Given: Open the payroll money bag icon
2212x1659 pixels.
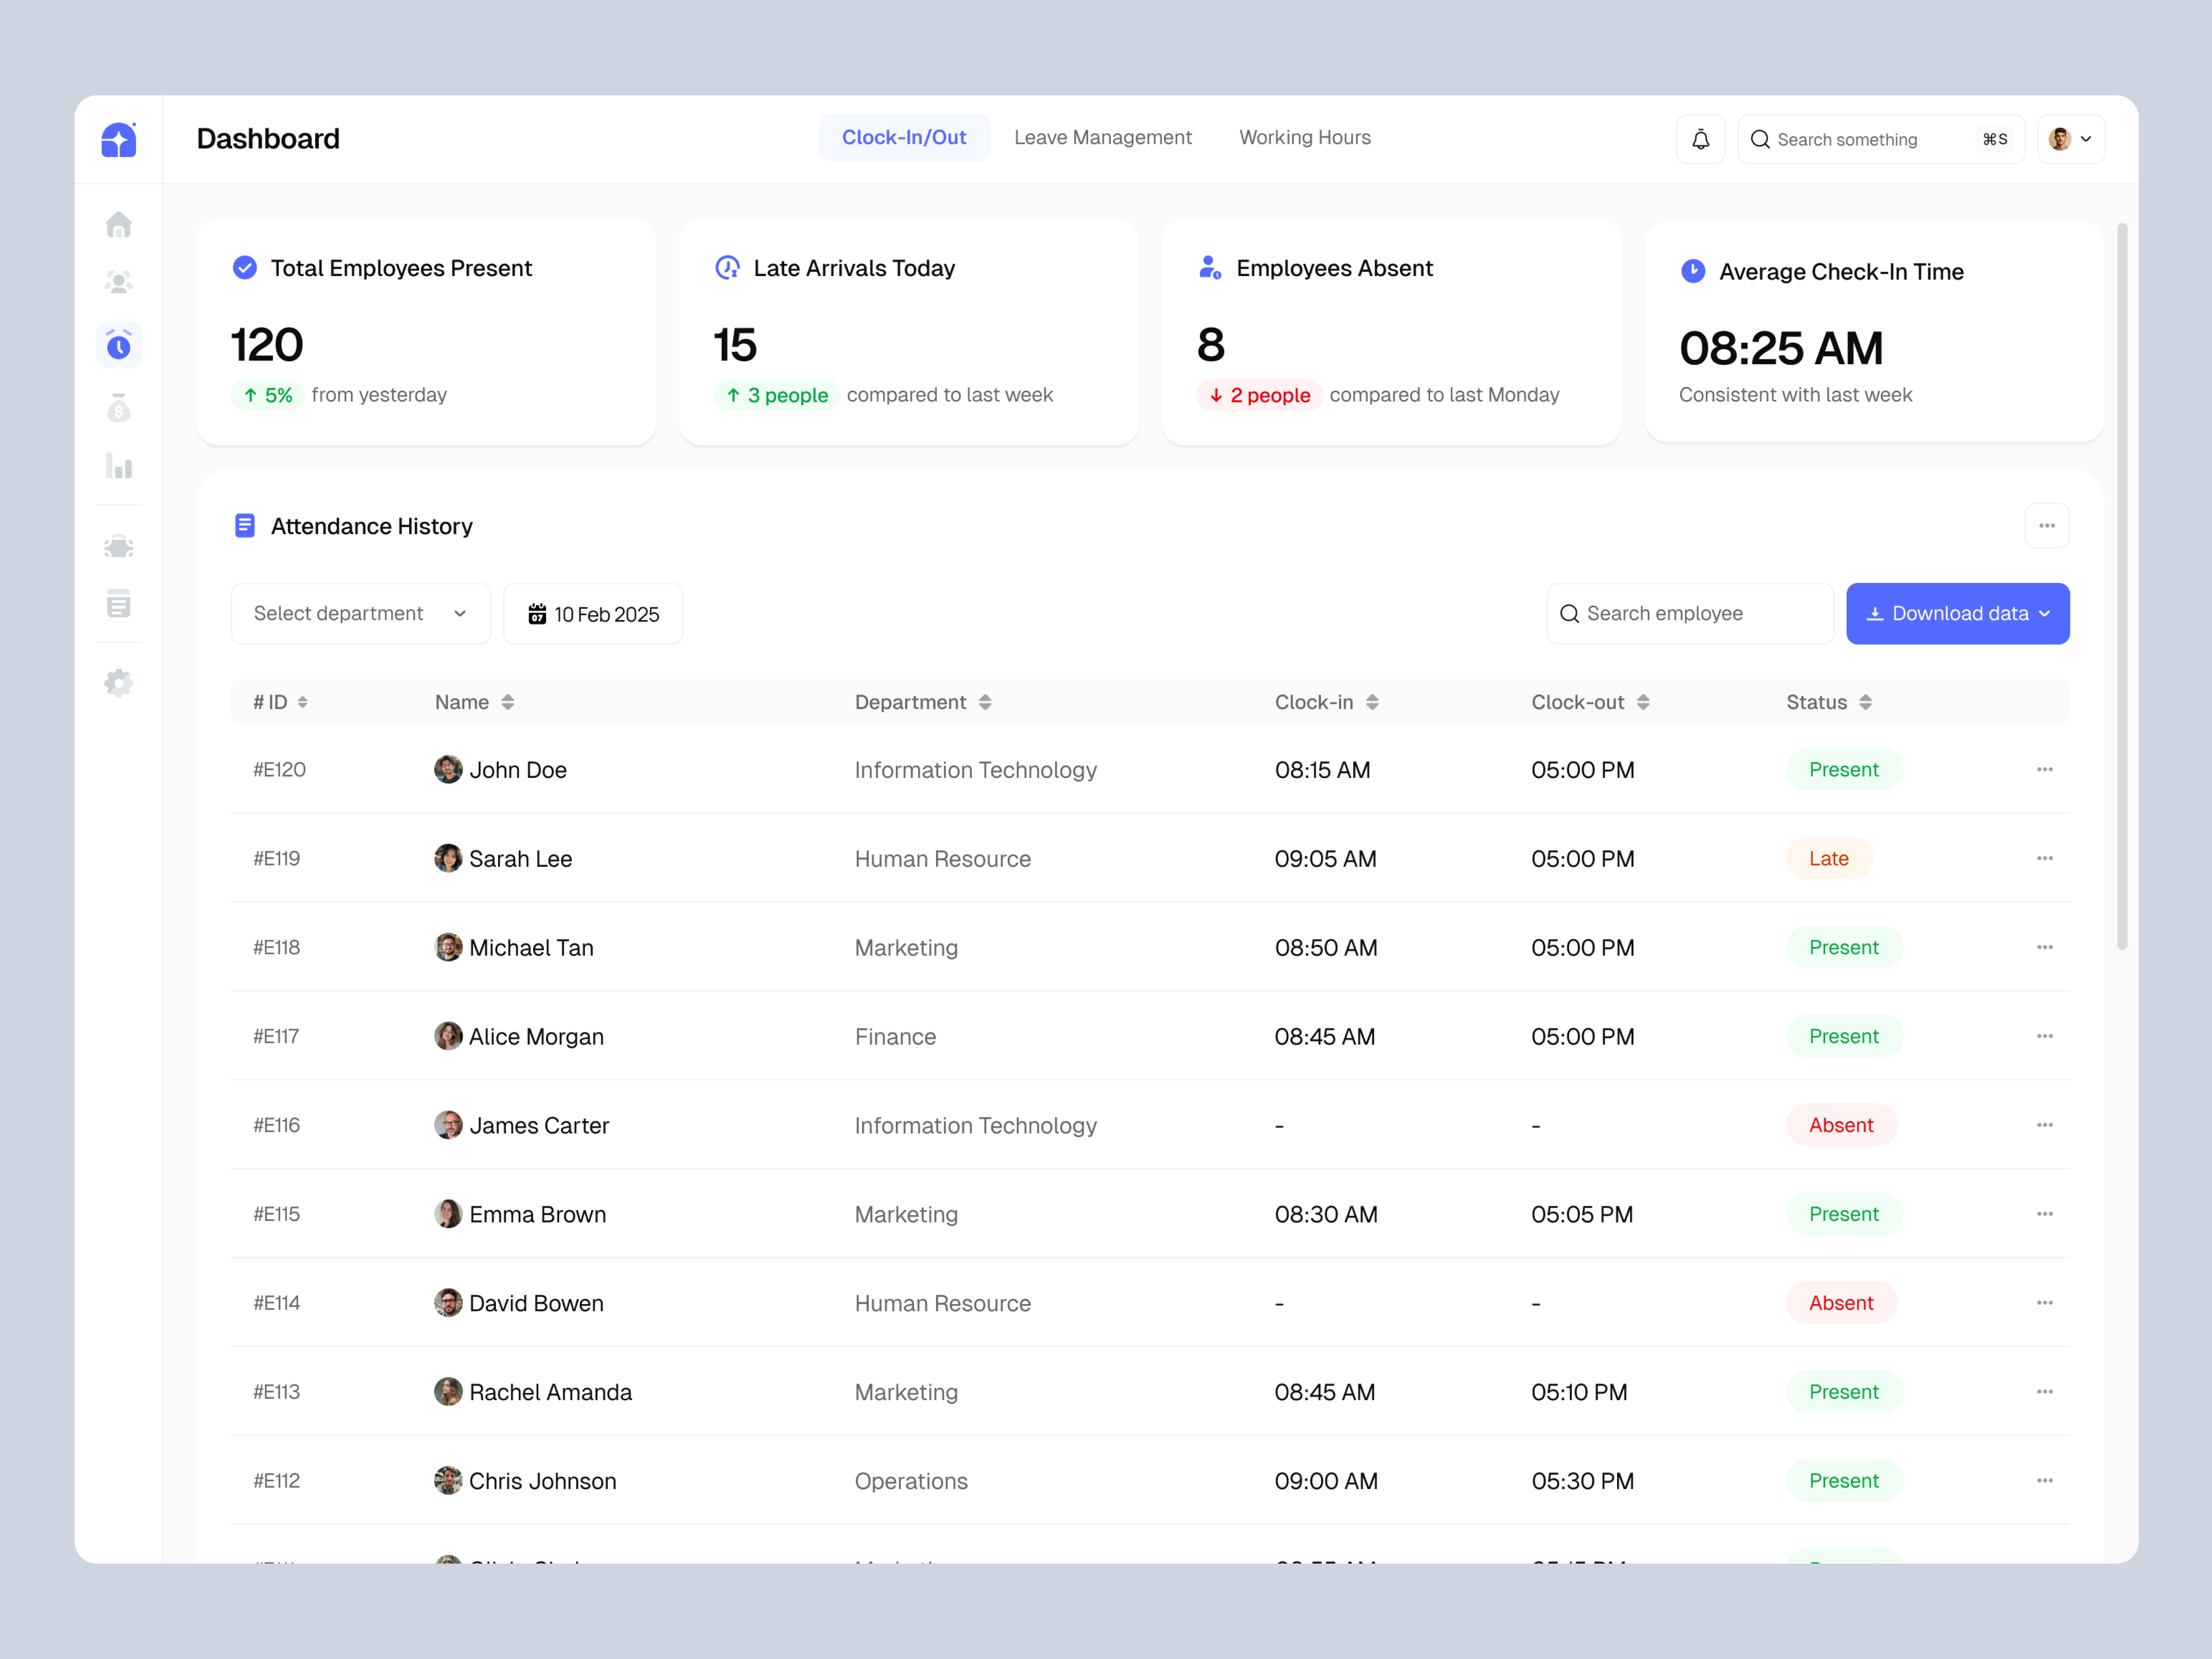Looking at the screenshot, I should [x=119, y=406].
